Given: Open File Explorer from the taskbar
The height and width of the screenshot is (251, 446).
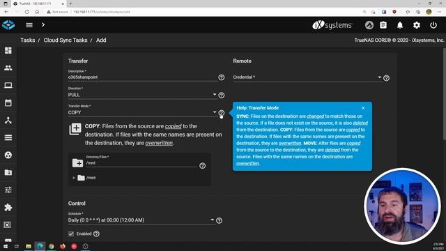Looking at the screenshot, I should (x=28, y=246).
